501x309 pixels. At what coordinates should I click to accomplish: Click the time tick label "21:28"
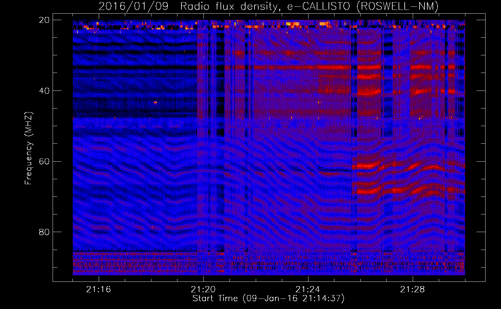click(412, 290)
